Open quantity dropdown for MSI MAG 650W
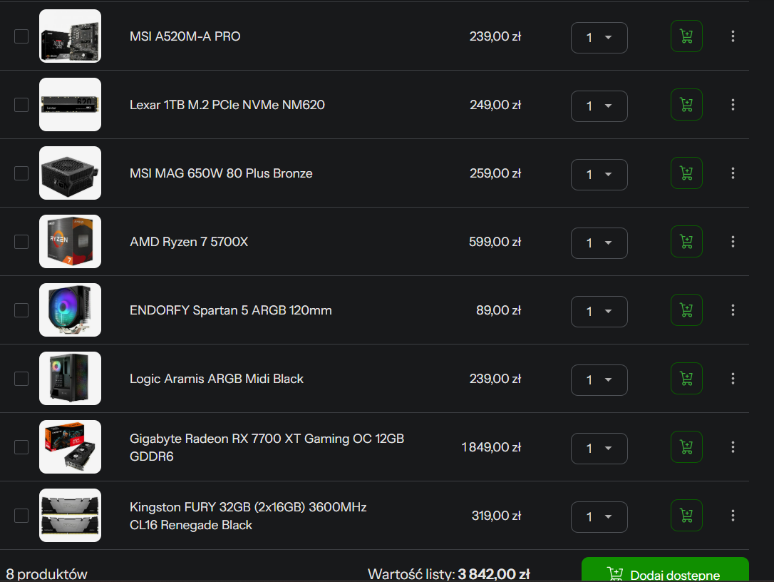This screenshot has width=774, height=582. 599,175
